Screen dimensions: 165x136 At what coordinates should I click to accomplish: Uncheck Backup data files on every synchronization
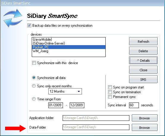29,26
